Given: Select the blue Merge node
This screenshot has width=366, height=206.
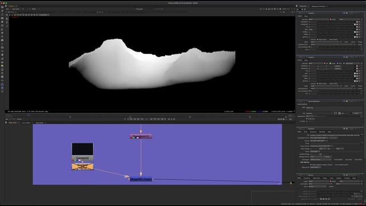Looking at the screenshot, I should [141, 179].
